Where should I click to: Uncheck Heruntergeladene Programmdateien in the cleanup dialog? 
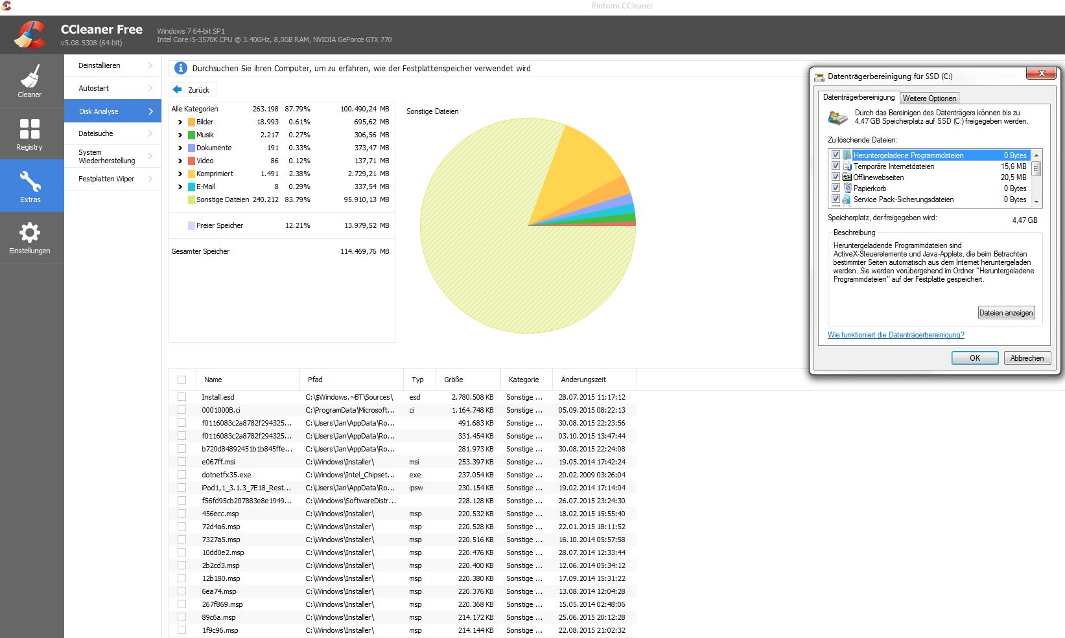(x=836, y=155)
